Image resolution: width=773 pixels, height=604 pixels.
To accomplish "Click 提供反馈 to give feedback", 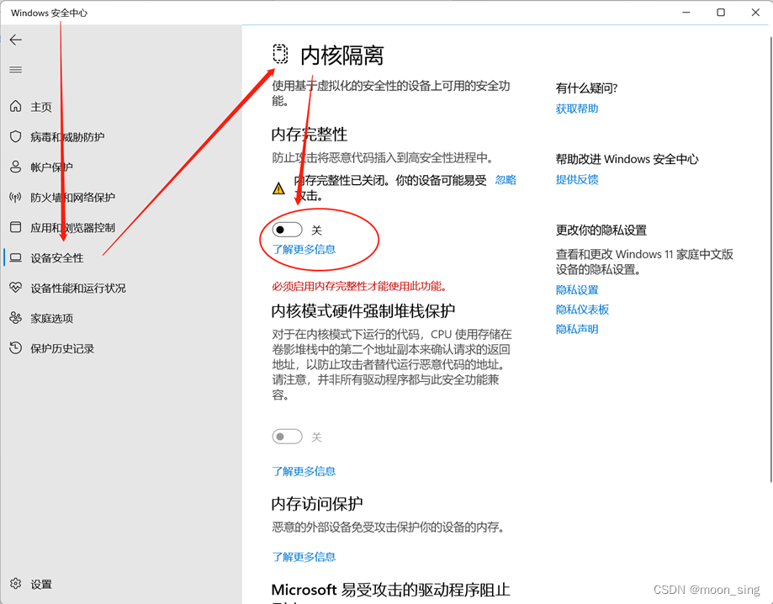I will pyautogui.click(x=577, y=179).
